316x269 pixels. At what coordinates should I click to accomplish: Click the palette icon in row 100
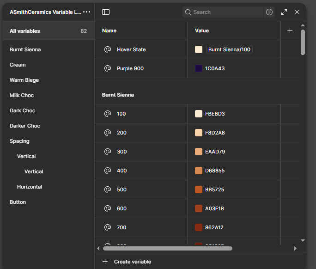(x=108, y=114)
